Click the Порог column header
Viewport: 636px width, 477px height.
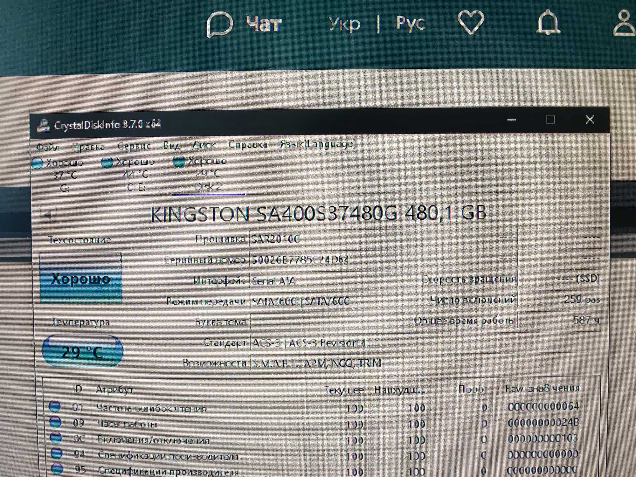pyautogui.click(x=473, y=389)
